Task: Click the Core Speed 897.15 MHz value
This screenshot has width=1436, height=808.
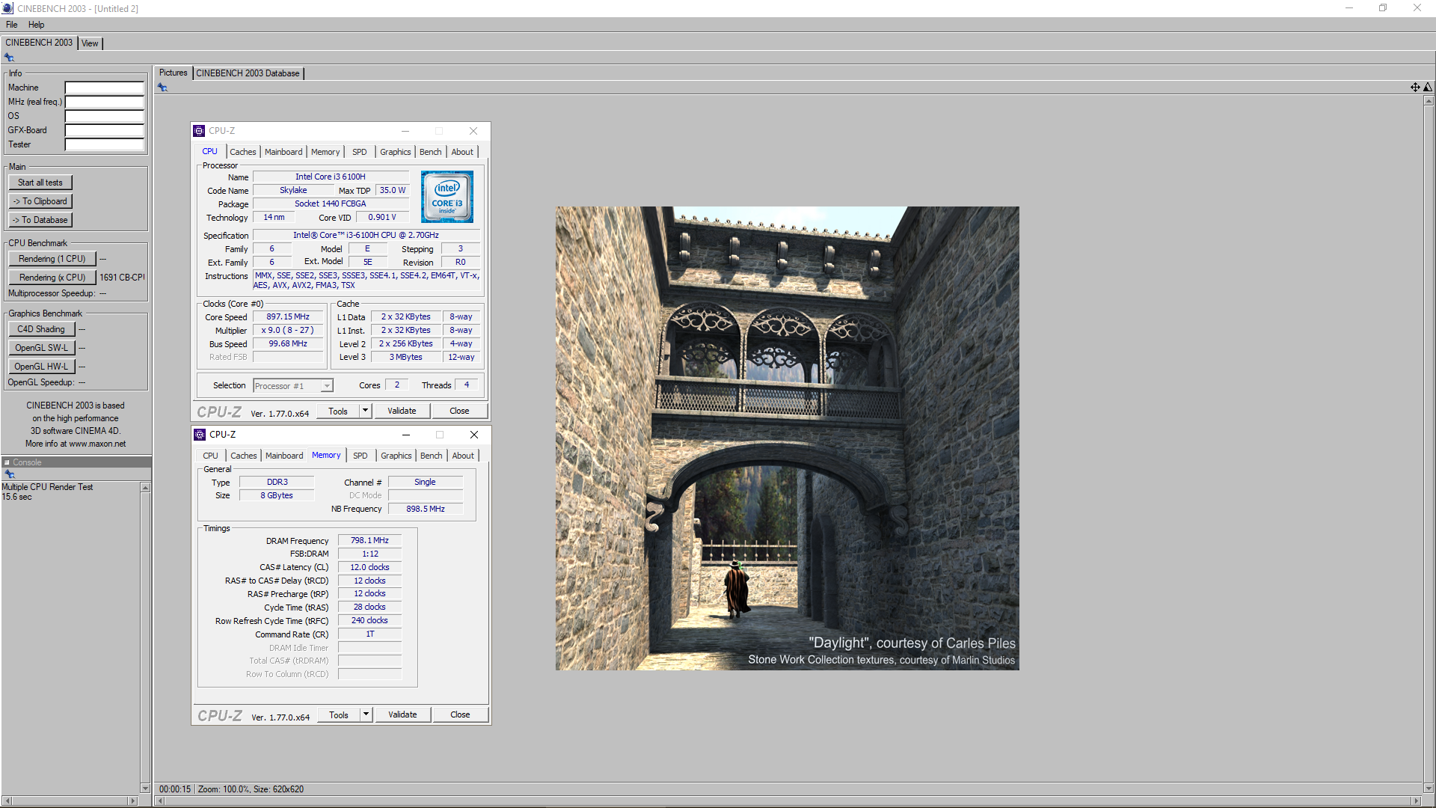Action: click(x=288, y=317)
